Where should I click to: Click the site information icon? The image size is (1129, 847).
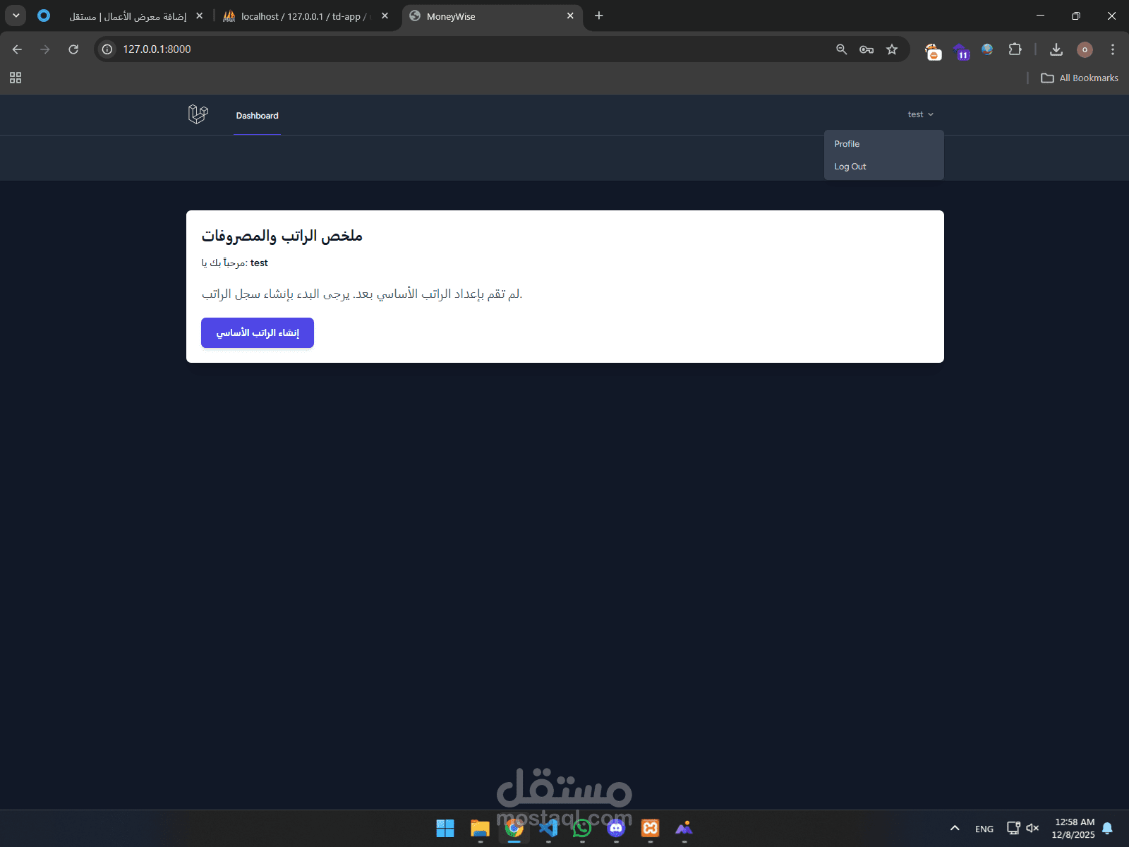click(107, 49)
